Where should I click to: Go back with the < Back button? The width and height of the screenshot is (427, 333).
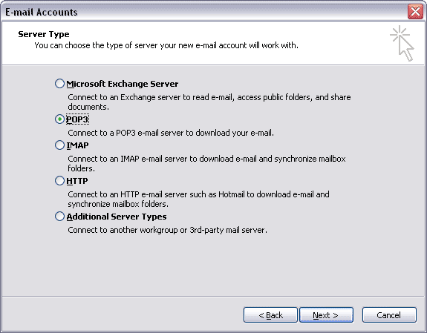pos(270,315)
